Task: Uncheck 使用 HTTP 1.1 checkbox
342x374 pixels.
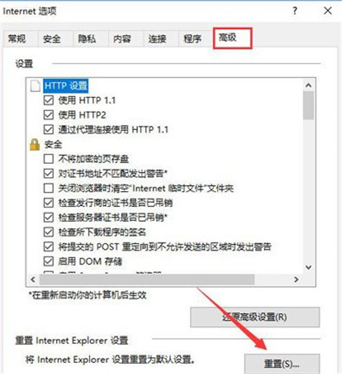Action: 49,101
